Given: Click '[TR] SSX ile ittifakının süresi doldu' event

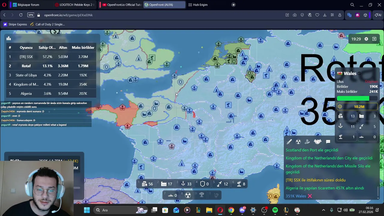Looking at the screenshot, I should (x=316, y=180).
